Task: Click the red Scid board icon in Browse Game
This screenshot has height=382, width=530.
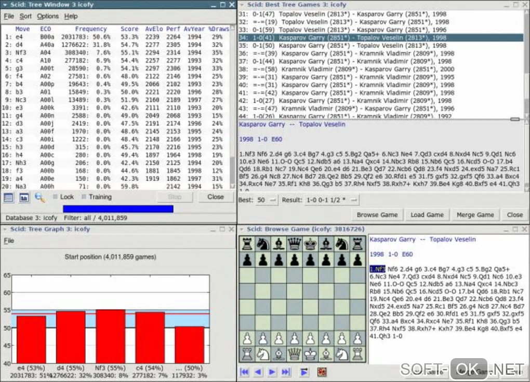Action: coord(322,372)
